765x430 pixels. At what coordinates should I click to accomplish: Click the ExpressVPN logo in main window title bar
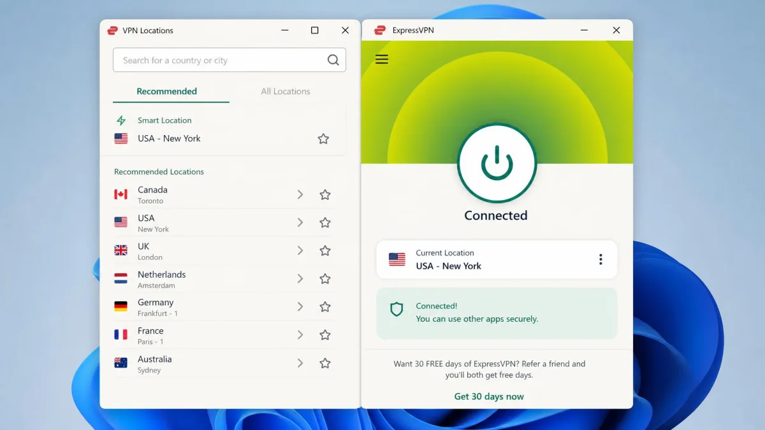tap(380, 31)
